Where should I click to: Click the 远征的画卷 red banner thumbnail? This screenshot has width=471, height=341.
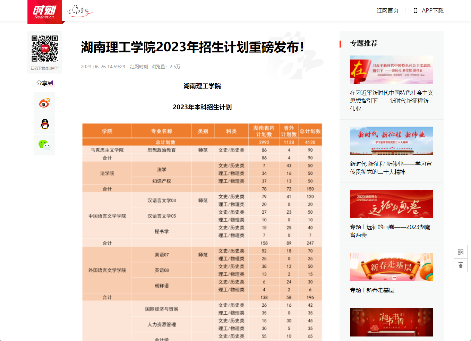[391, 204]
